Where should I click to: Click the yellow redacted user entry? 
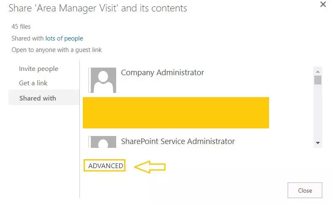[x=176, y=113]
